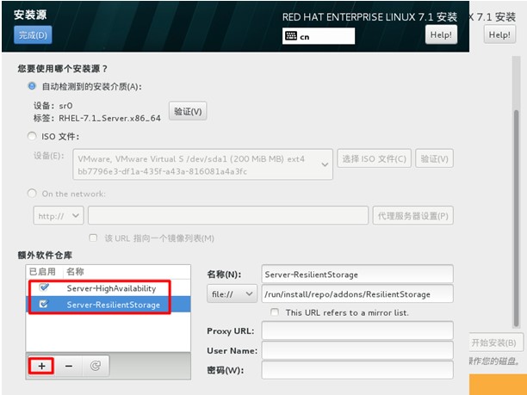The width and height of the screenshot is (527, 395).
Task: Expand the ISO device selection dropdown
Action: (x=324, y=164)
